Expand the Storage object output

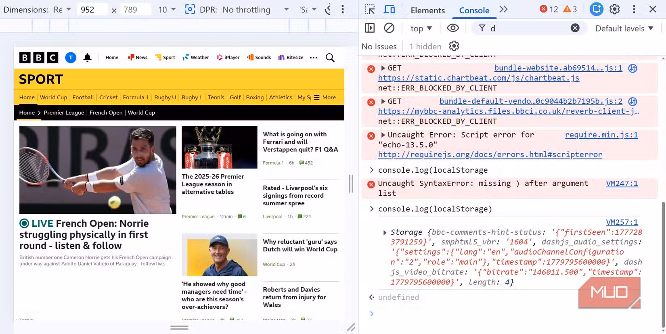[x=385, y=232]
